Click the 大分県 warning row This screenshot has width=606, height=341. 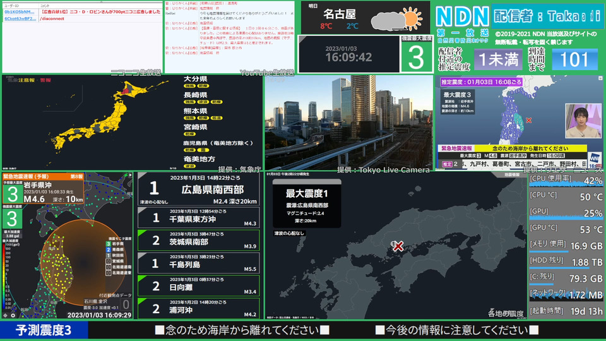[x=198, y=81]
